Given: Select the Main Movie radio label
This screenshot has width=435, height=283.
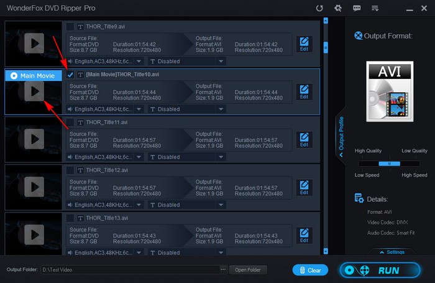Looking at the screenshot, I should pyautogui.click(x=34, y=75).
